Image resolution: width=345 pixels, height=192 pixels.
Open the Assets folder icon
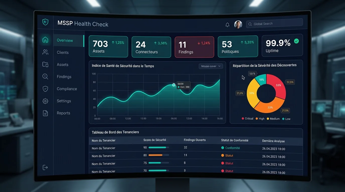pos(45,64)
